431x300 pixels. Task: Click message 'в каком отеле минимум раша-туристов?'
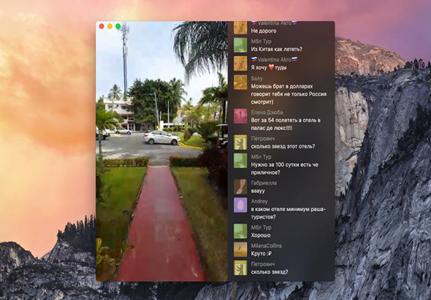288,213
